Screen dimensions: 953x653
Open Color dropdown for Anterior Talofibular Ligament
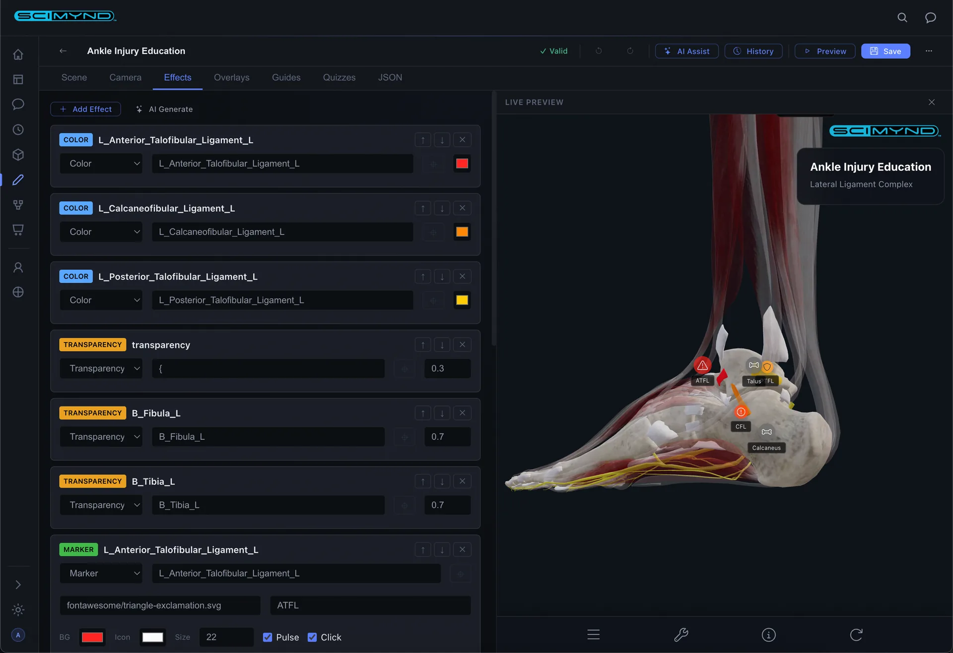coord(101,164)
